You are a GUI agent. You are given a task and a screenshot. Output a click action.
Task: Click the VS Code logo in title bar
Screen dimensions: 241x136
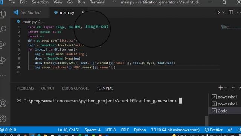2,2
